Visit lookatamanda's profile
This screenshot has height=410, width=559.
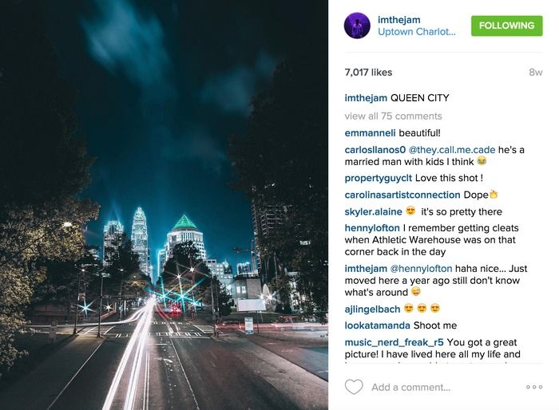[x=377, y=325]
